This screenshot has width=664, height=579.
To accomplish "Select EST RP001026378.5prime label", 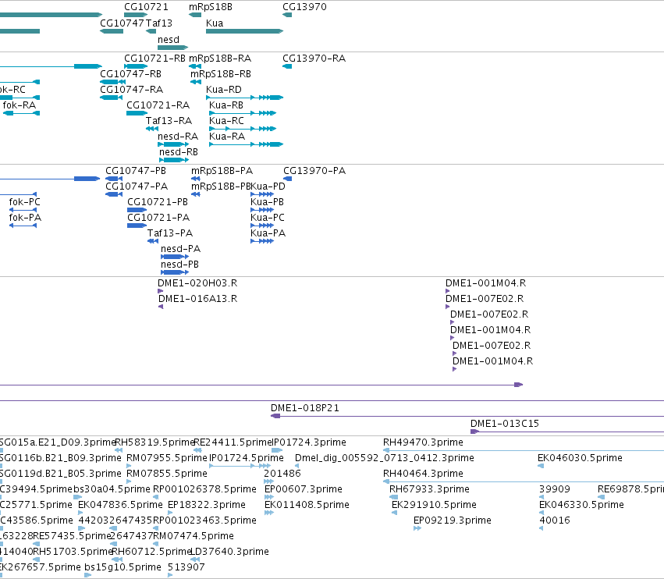I will tap(204, 489).
